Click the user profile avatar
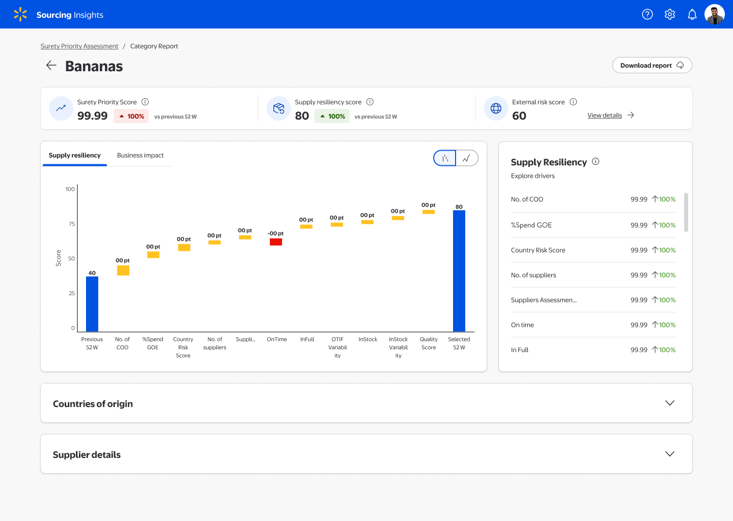The width and height of the screenshot is (733, 521). tap(714, 14)
